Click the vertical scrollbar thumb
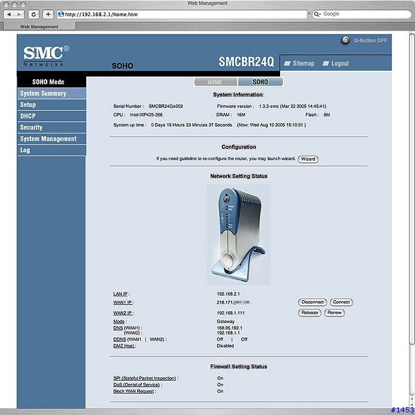The height and width of the screenshot is (415, 415). (412, 189)
